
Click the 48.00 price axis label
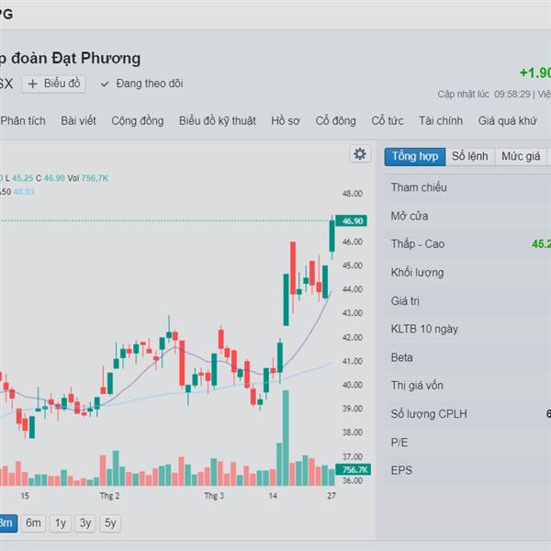[352, 194]
